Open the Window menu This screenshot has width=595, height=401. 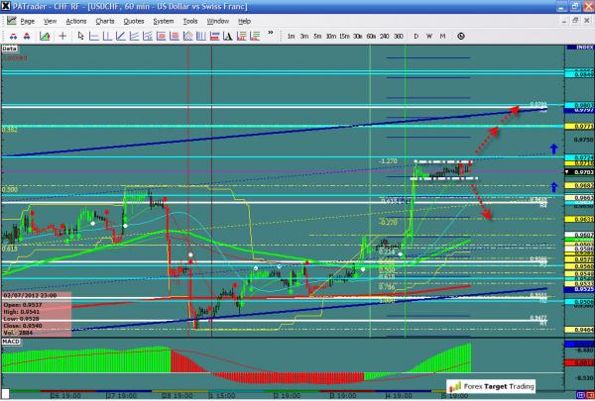click(218, 21)
